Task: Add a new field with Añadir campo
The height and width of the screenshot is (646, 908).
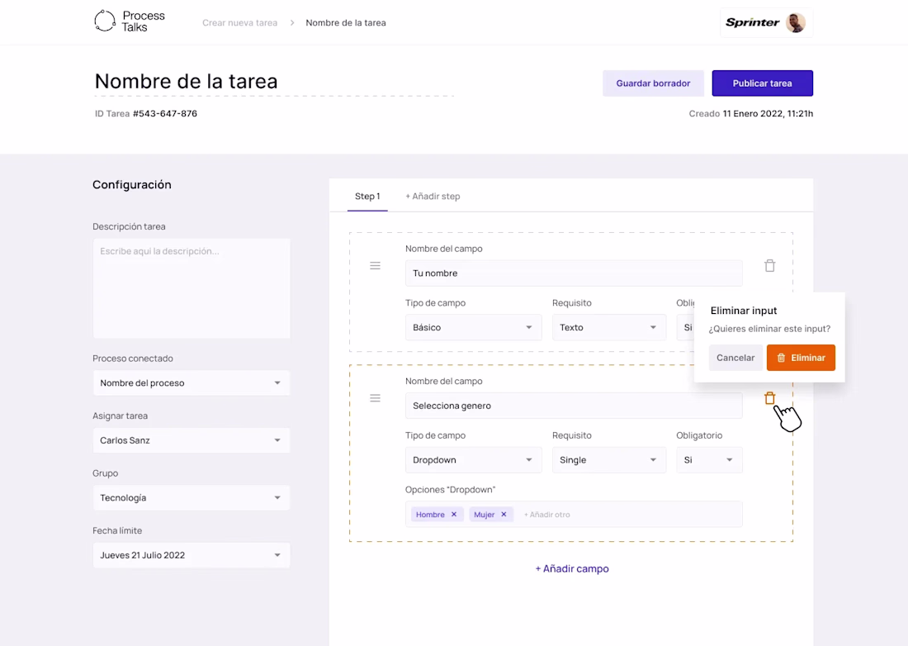Action: 571,569
